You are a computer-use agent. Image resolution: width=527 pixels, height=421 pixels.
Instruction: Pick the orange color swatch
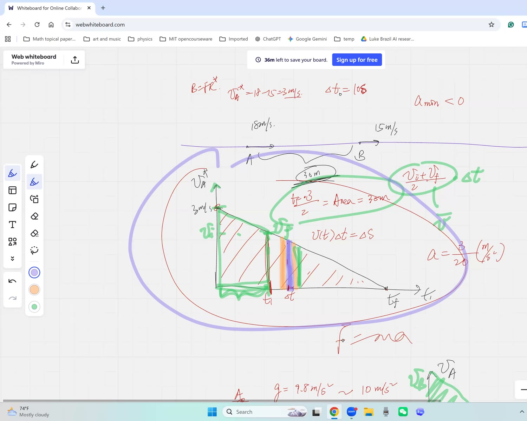click(x=34, y=290)
